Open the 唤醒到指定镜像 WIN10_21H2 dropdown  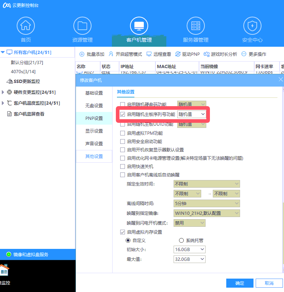click(207, 213)
